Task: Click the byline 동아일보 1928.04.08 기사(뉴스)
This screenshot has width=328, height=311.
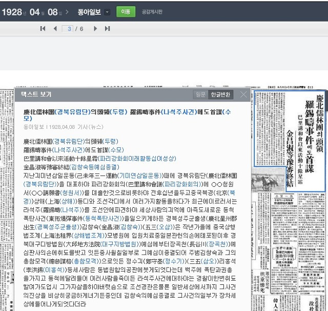Action: tap(64, 127)
